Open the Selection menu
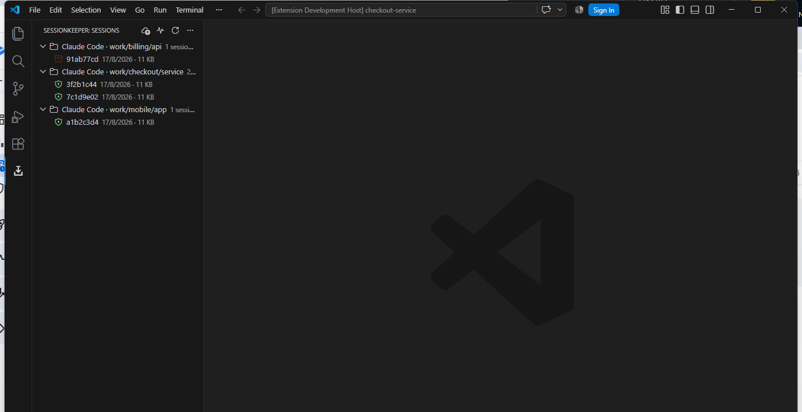The height and width of the screenshot is (412, 802). tap(86, 10)
